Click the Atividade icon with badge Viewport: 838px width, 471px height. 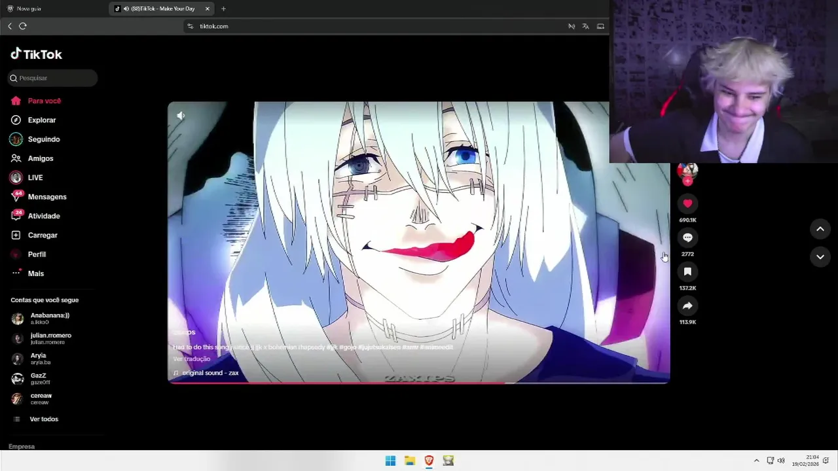point(16,215)
